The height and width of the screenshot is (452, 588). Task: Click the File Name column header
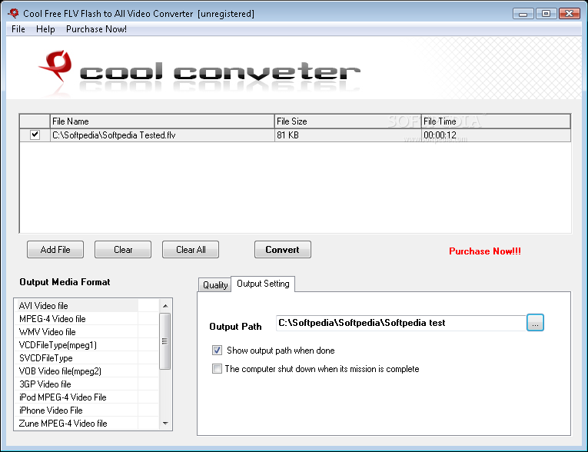(x=162, y=121)
